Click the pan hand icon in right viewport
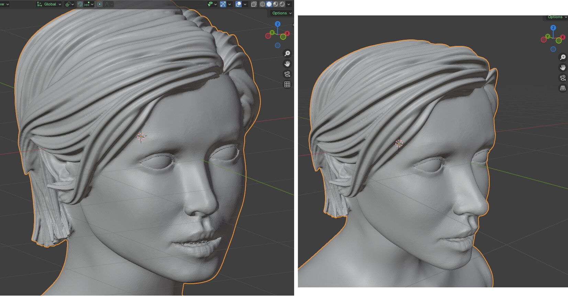The image size is (568, 298). coord(563,68)
